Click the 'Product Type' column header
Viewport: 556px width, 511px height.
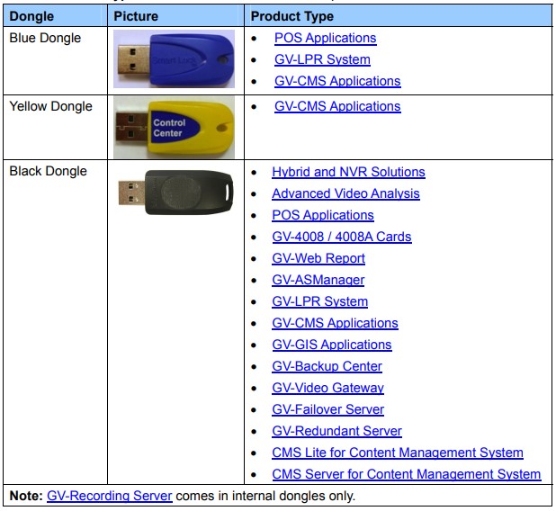pos(292,16)
